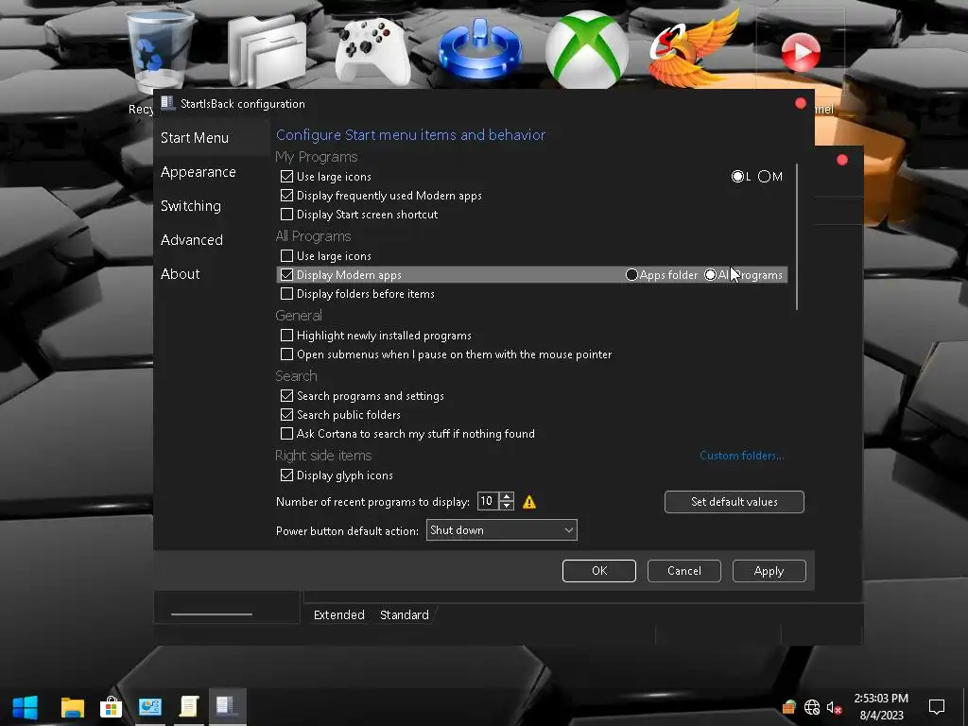Open the notepad scroll taskbar icon

189,707
